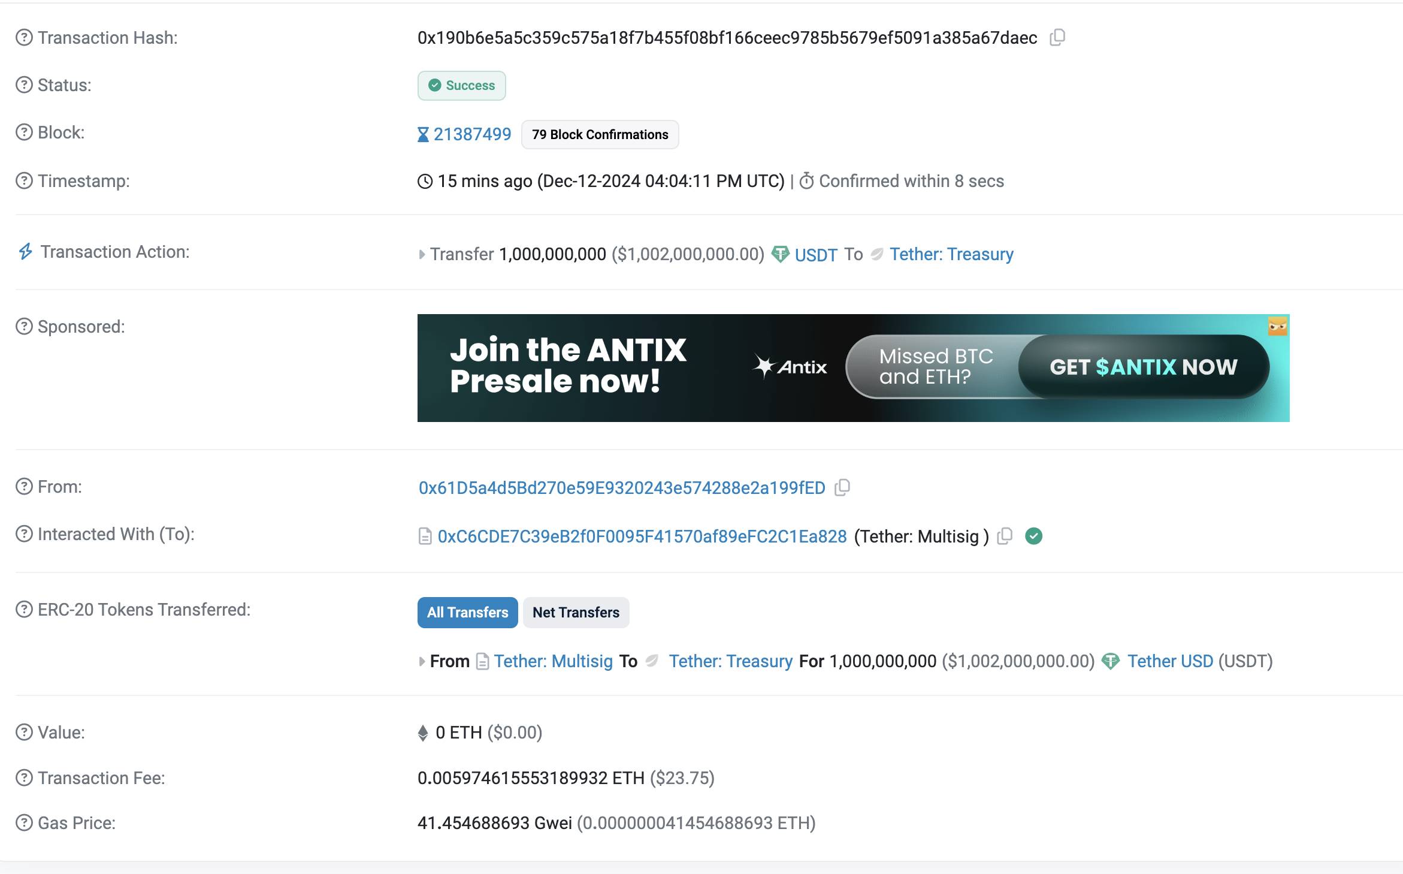This screenshot has height=874, width=1403.
Task: Click help icon next to Value label
Action: pyautogui.click(x=24, y=733)
